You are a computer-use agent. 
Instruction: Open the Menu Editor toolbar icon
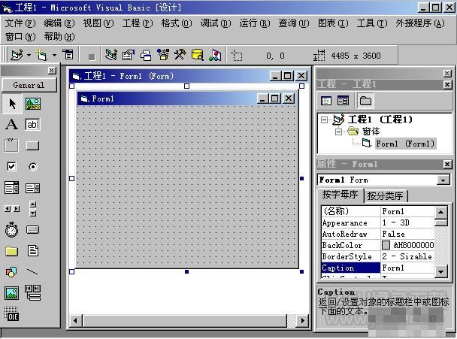68,55
